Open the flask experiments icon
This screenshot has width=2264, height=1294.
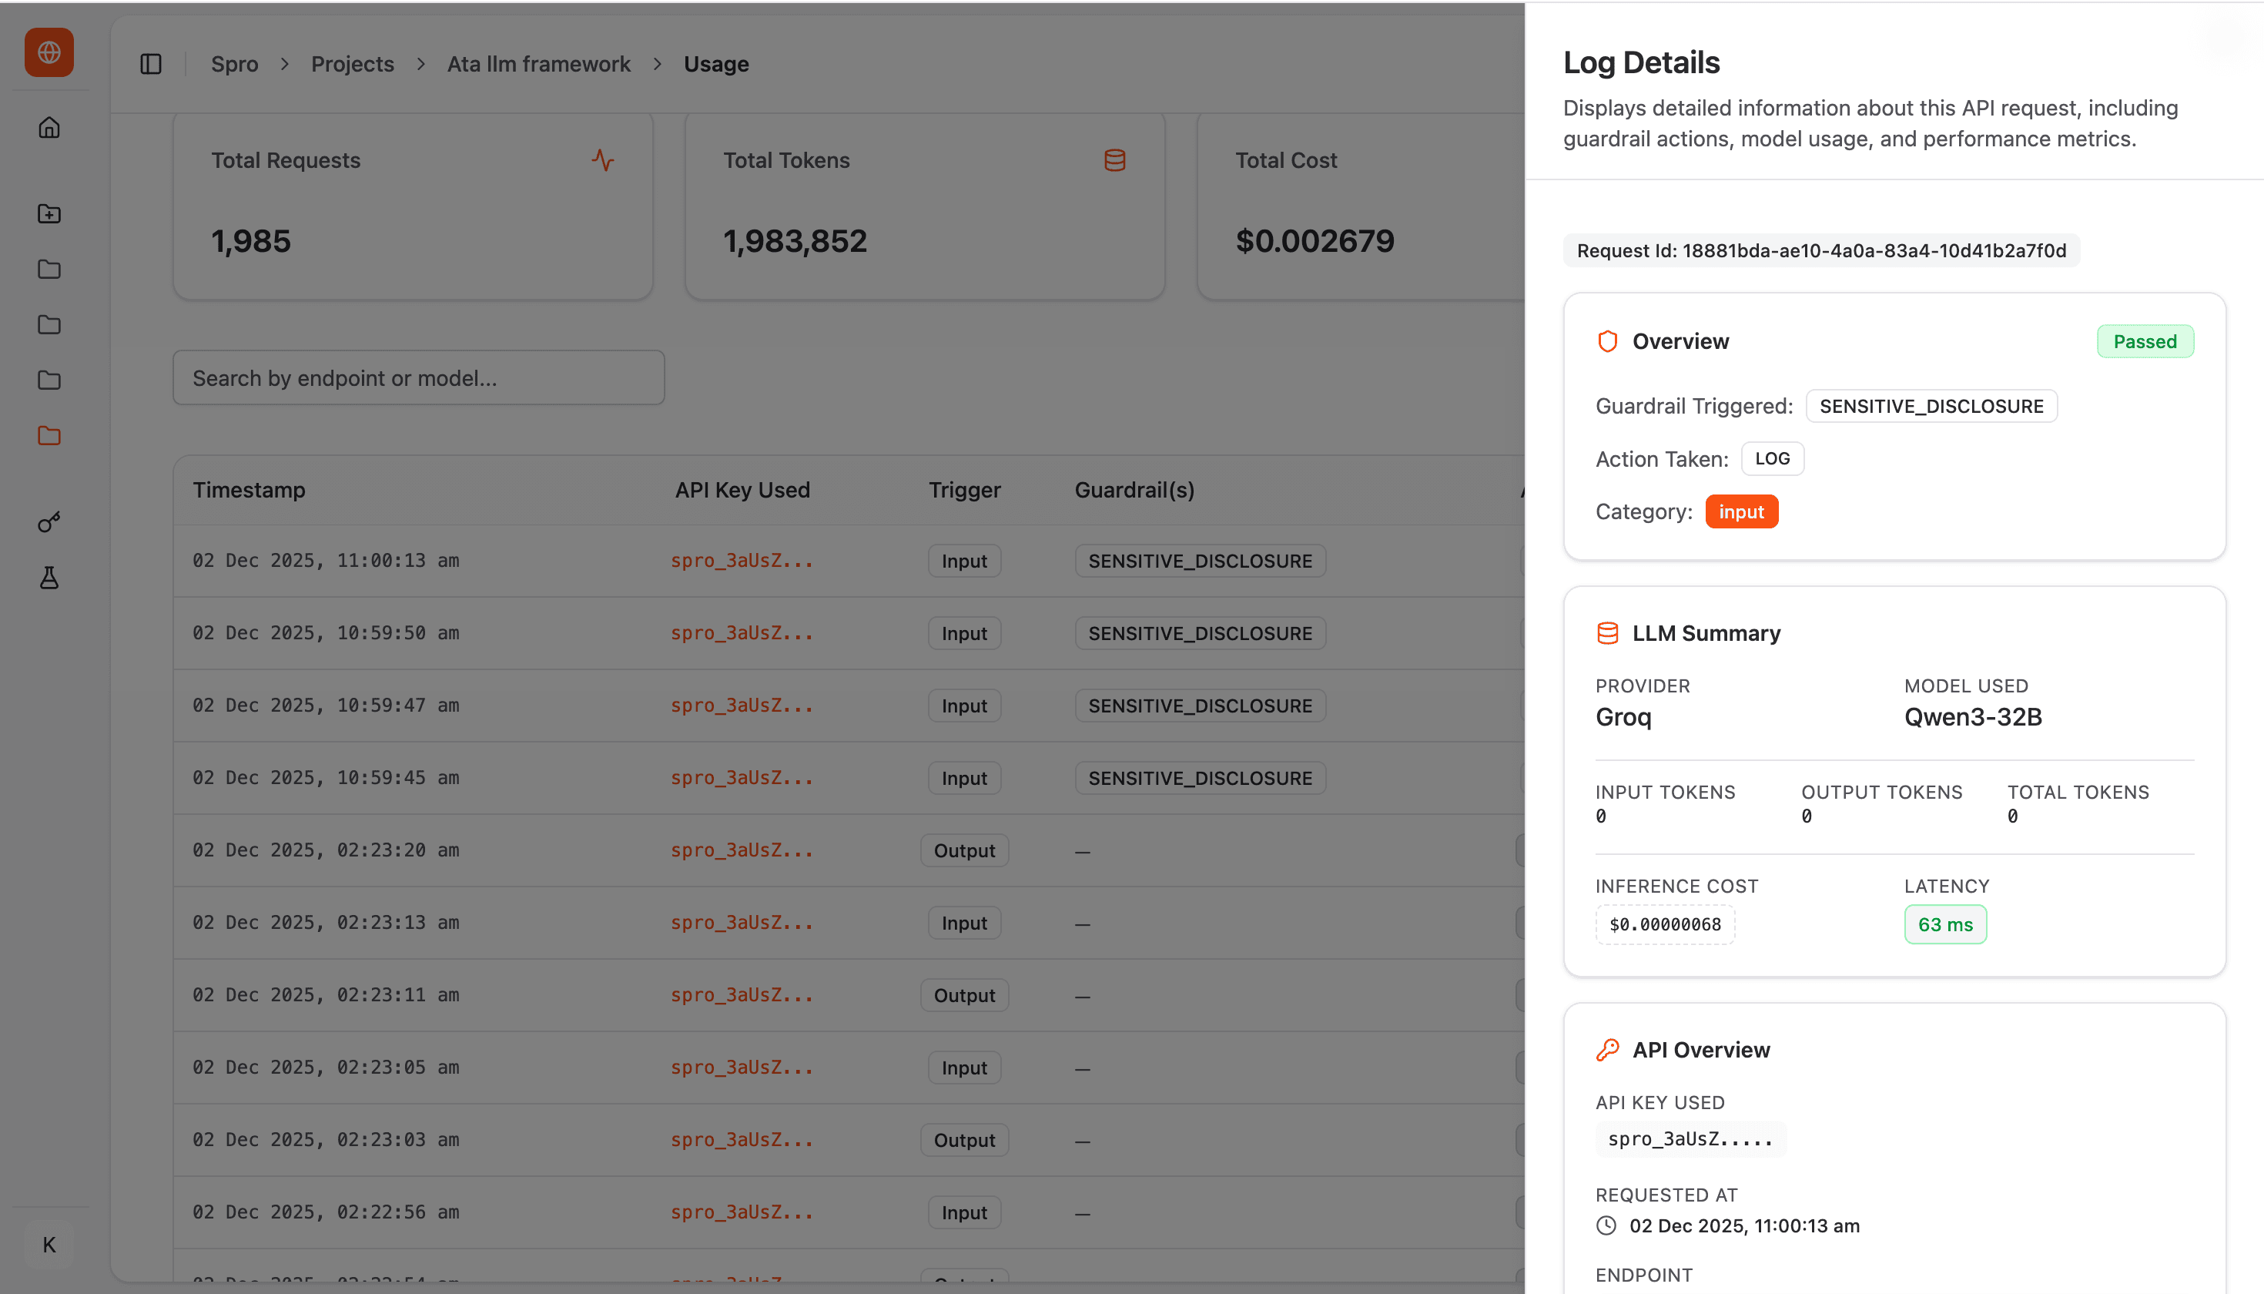pyautogui.click(x=49, y=578)
